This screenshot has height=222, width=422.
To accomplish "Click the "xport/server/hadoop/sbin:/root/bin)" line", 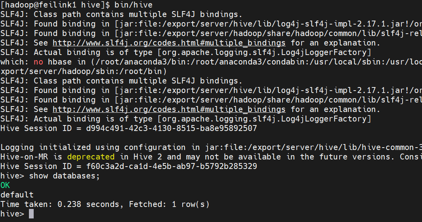I will click(84, 71).
